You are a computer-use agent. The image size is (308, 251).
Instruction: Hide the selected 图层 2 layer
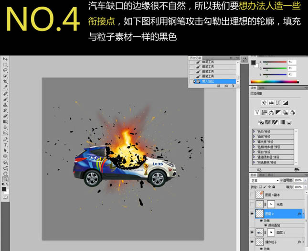[x=252, y=214]
